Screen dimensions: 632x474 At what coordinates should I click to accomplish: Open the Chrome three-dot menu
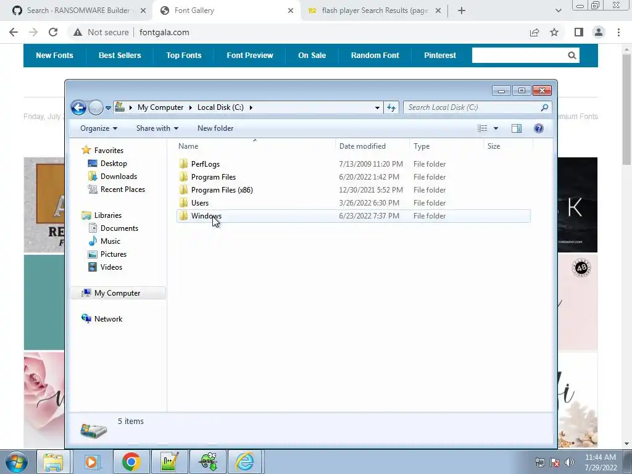tap(618, 32)
